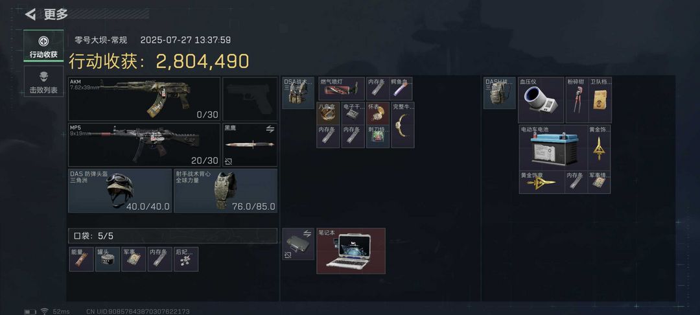Select the AKM rifle slot
Image resolution: width=700 pixels, height=315 pixels.
(144, 99)
